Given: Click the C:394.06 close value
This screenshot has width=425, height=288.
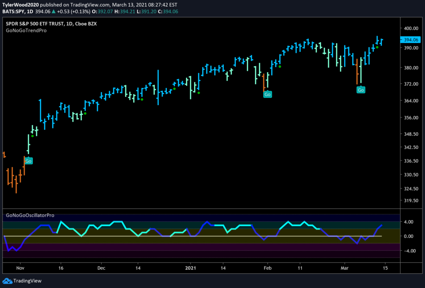Looking at the screenshot, I should pos(168,11).
